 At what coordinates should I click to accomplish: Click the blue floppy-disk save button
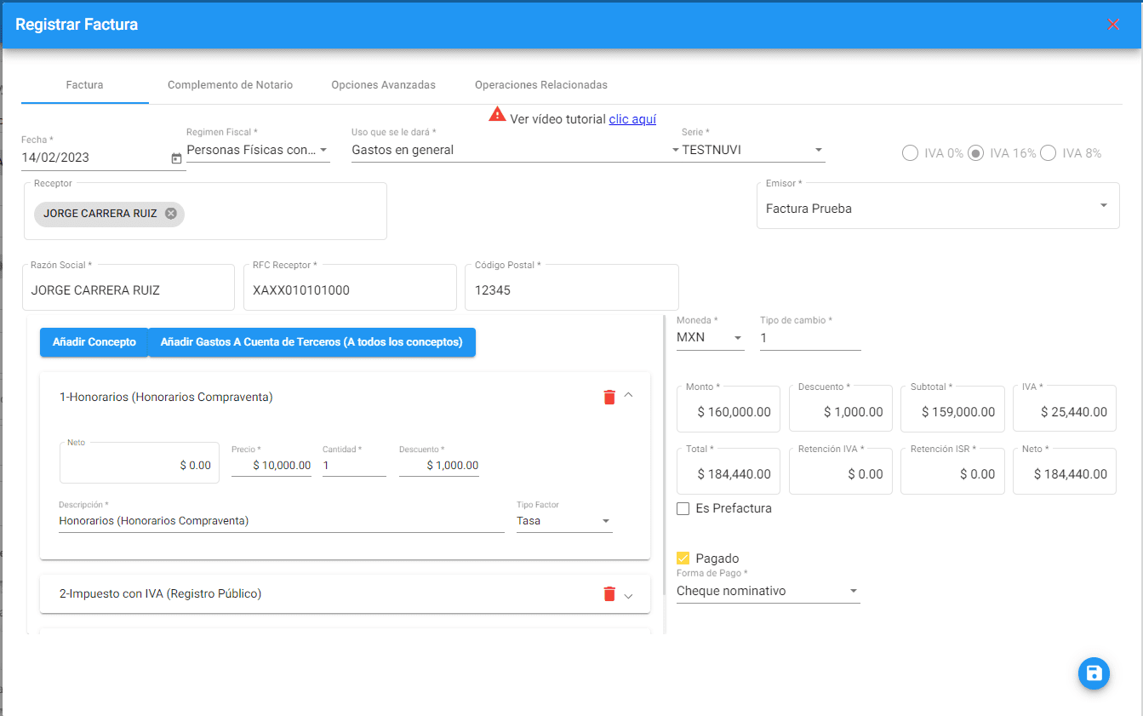[1094, 673]
